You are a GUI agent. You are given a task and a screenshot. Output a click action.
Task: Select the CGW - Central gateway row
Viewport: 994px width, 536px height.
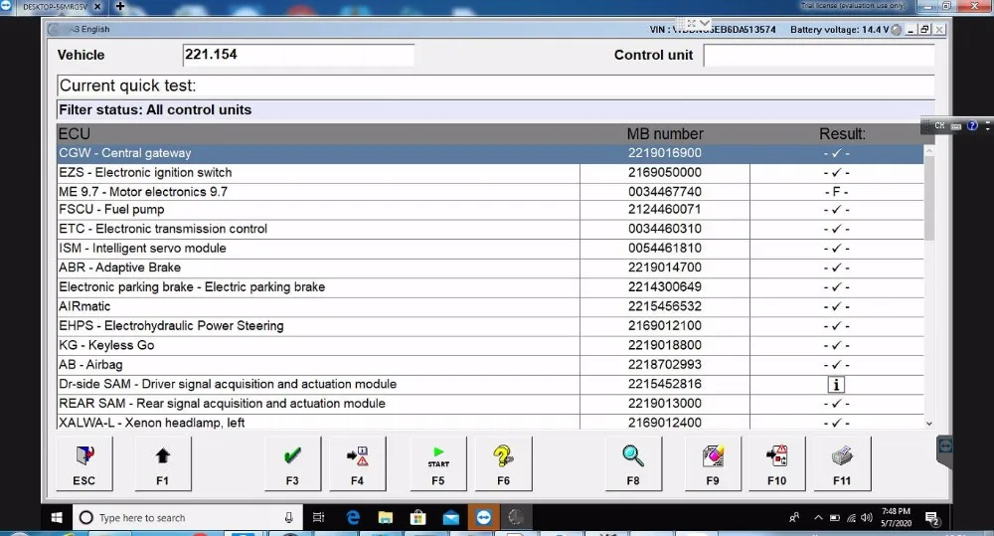pos(490,153)
